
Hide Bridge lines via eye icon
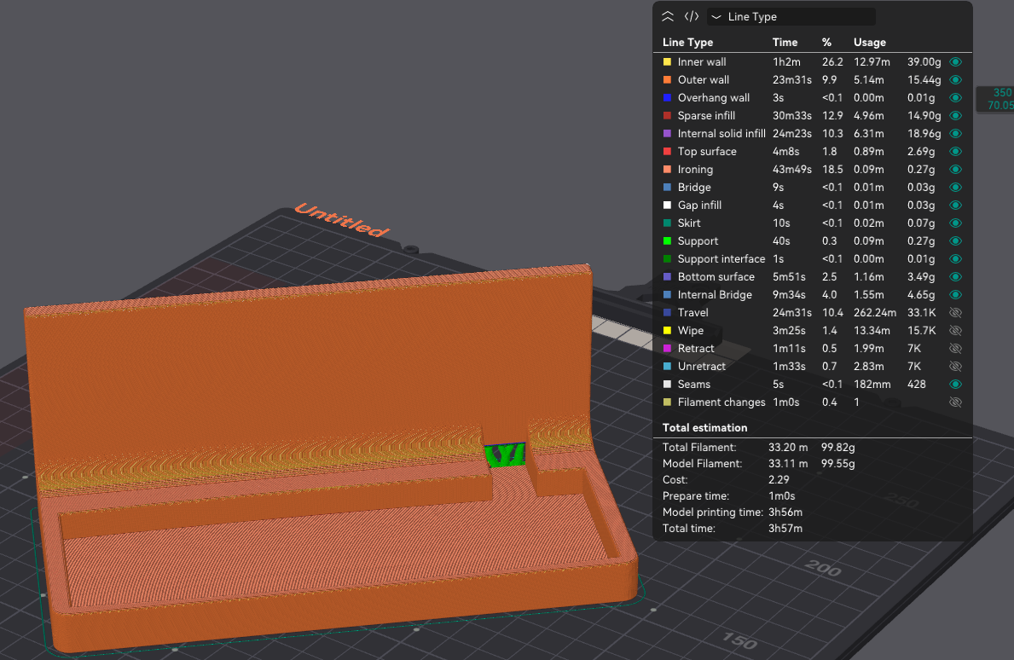click(x=955, y=188)
